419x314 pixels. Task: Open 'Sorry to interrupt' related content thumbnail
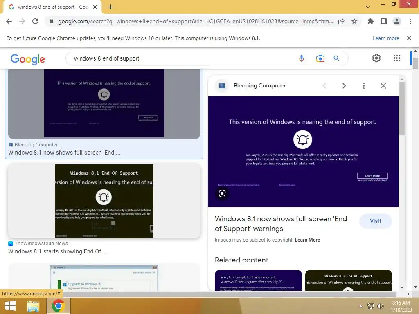[x=258, y=280]
